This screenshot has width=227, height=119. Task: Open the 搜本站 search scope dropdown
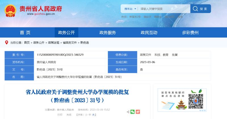pos(130,9)
